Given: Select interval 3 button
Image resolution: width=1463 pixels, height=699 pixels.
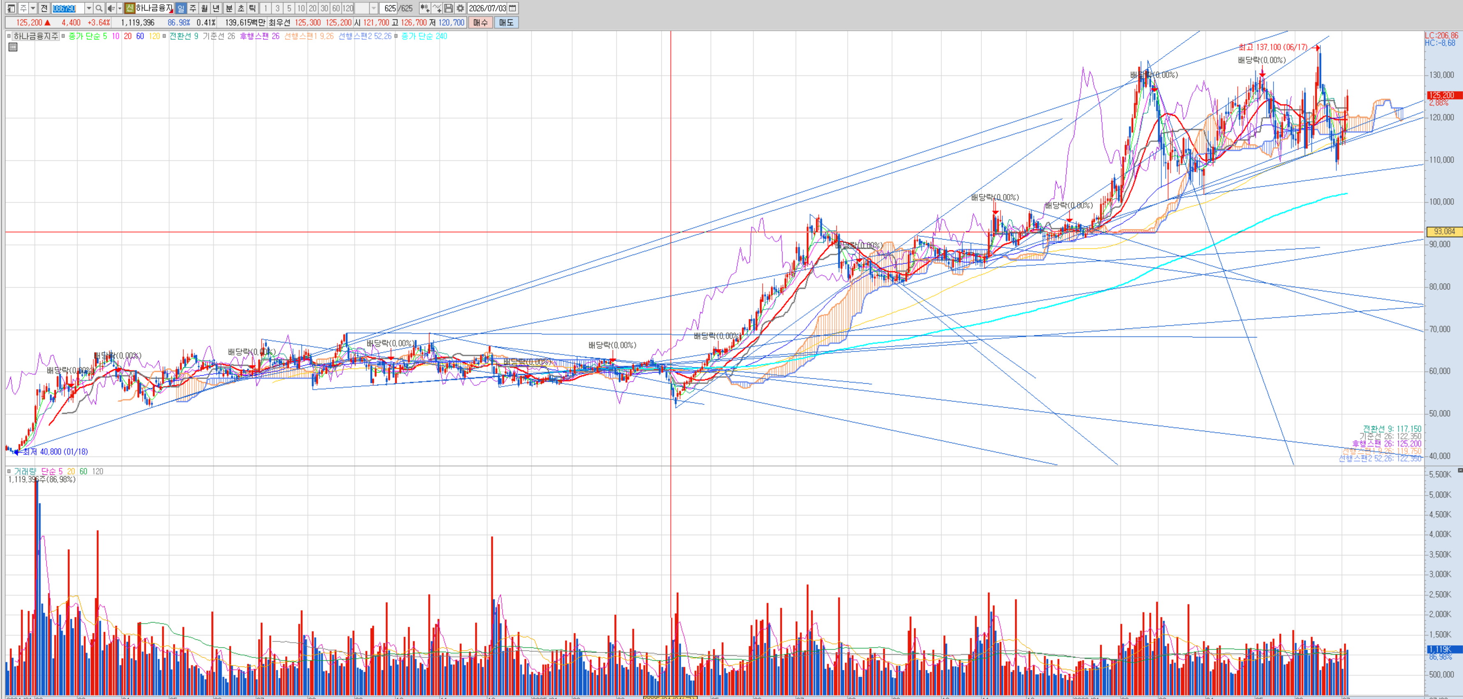Looking at the screenshot, I should pos(277,9).
